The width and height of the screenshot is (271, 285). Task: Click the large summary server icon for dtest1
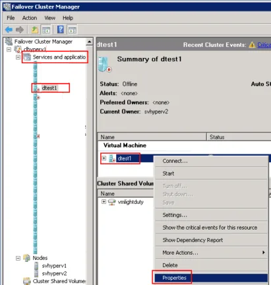tap(105, 64)
